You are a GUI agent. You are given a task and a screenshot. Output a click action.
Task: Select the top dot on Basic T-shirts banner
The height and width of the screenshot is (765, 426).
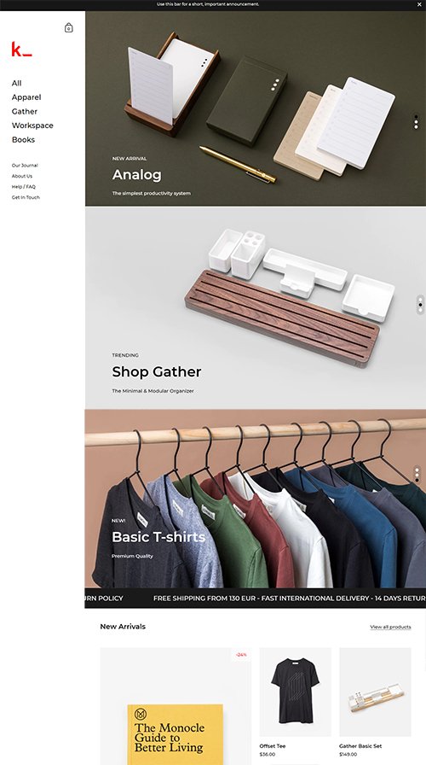[417, 469]
